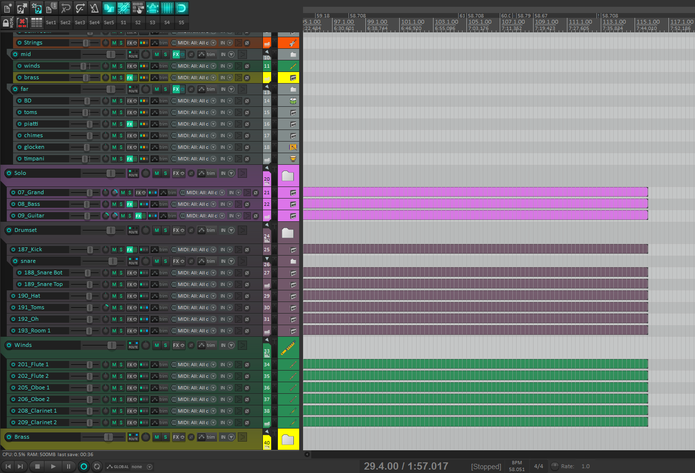Click the red X toolbar icon
Image resolution: width=695 pixels, height=473 pixels.
pos(22,22)
